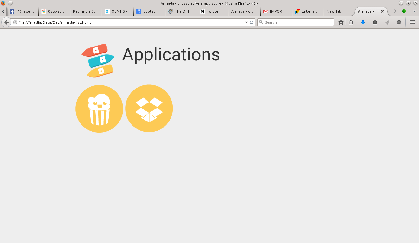Open the Dropbox application icon
This screenshot has height=243, width=419.
(x=149, y=108)
